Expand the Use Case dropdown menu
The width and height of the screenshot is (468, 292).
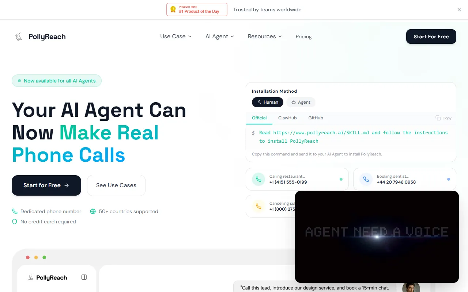point(176,36)
